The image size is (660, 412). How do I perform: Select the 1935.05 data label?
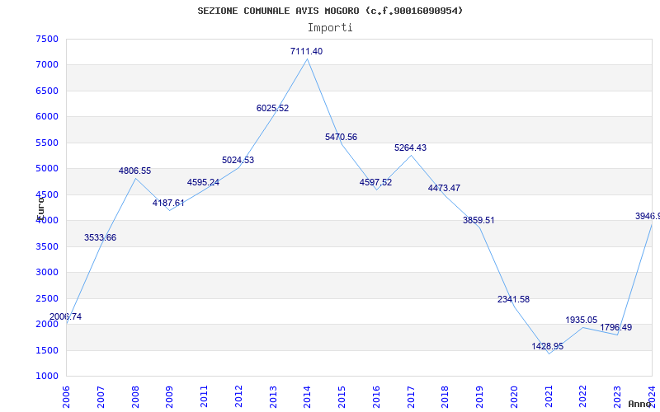click(x=582, y=320)
